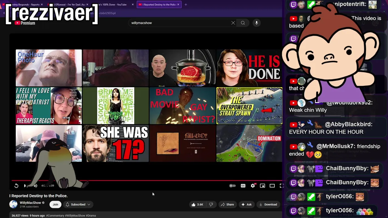Click the first ChaiBunnyBby chat username
Image resolution: width=388 pixels, height=218 pixels.
[347, 168]
